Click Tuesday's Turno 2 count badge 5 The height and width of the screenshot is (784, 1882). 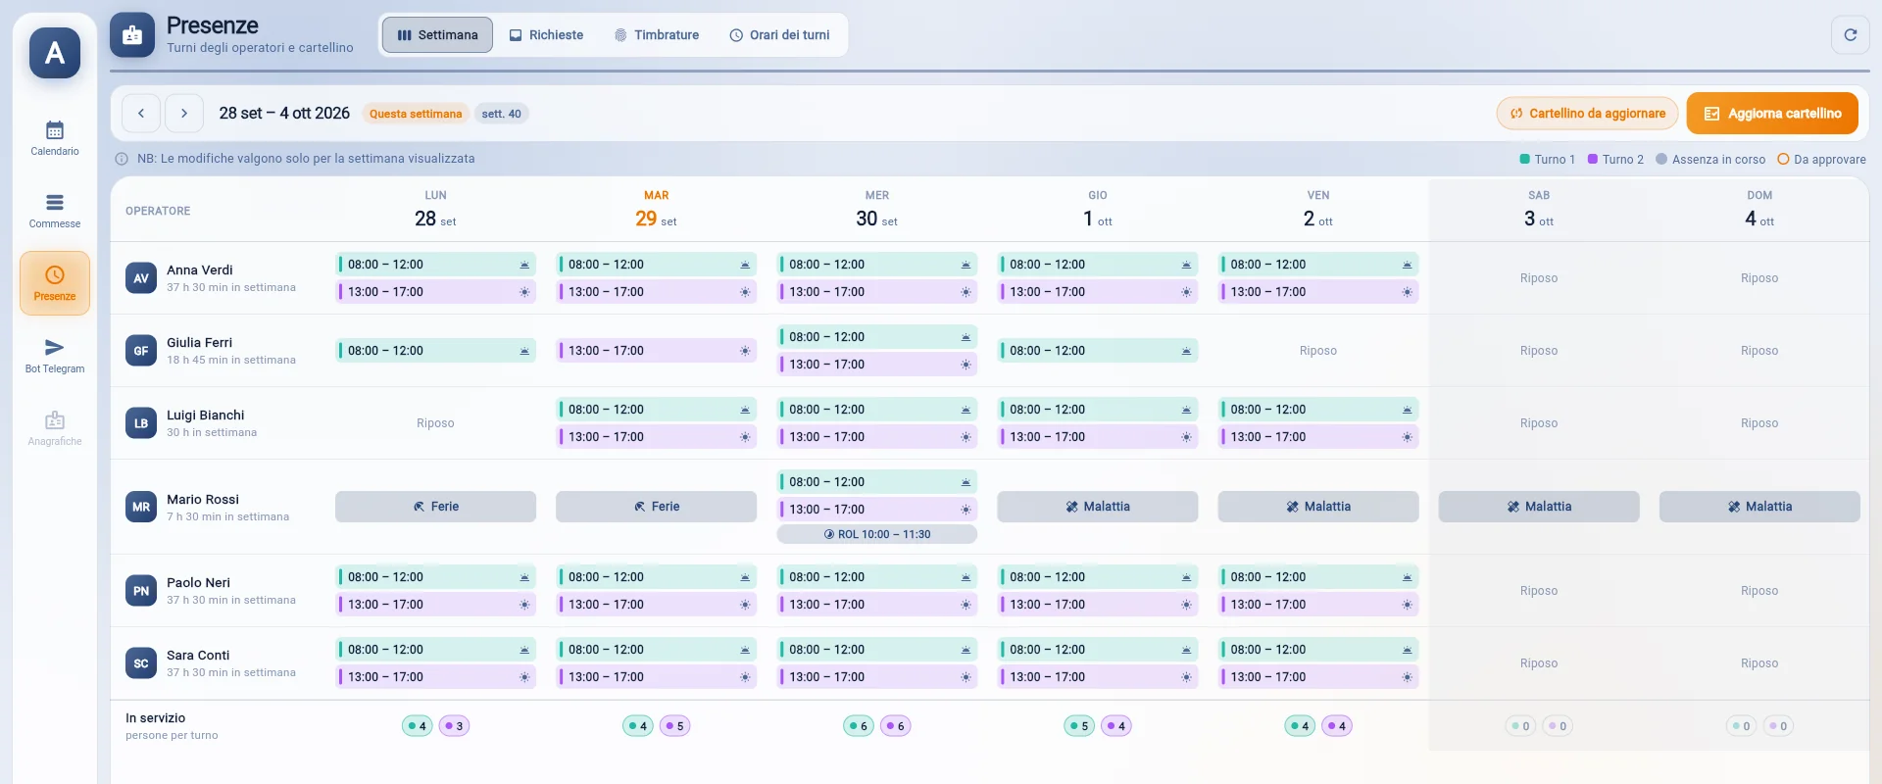pos(674,726)
